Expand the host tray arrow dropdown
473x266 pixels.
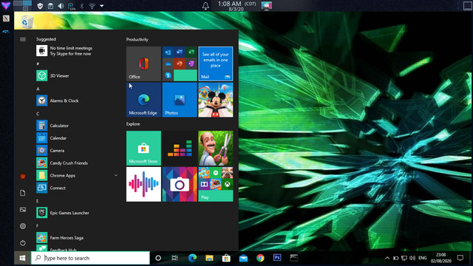click(x=102, y=6)
